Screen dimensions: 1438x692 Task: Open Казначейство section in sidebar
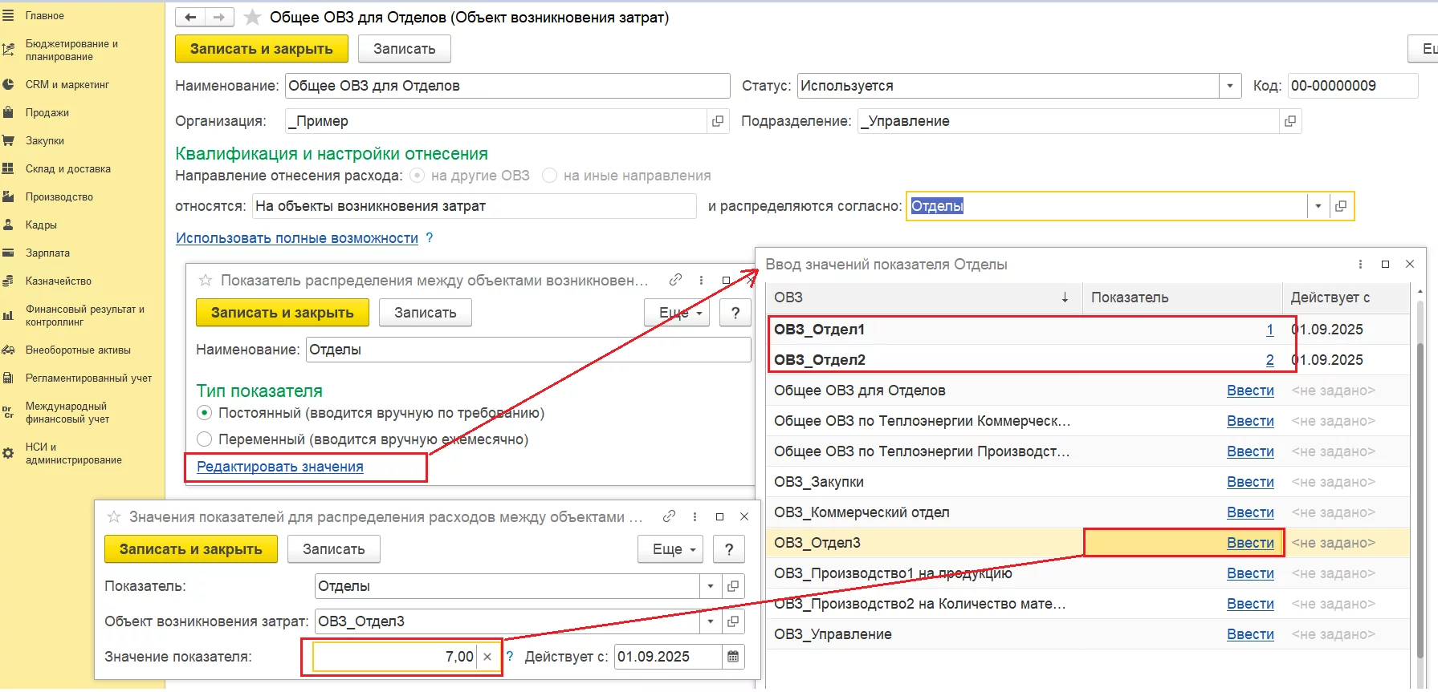(58, 281)
